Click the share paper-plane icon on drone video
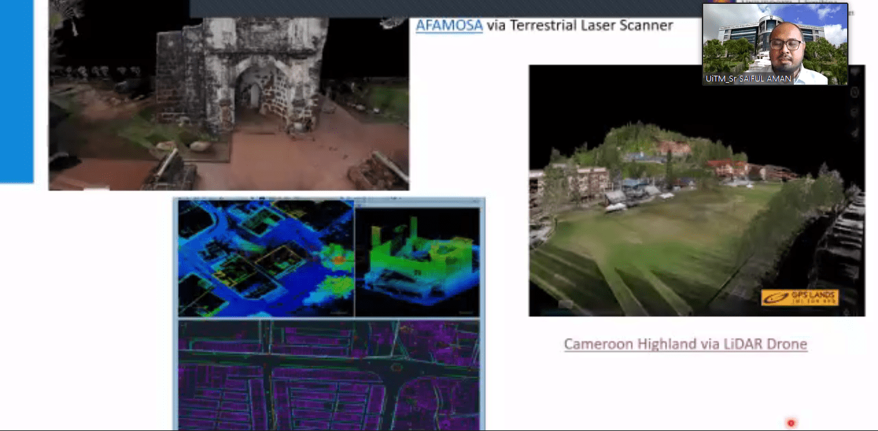 pyautogui.click(x=856, y=133)
